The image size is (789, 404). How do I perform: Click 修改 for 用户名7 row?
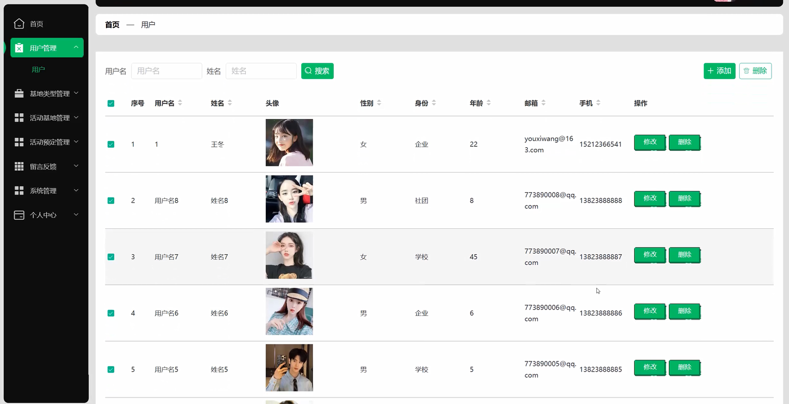[x=650, y=255]
